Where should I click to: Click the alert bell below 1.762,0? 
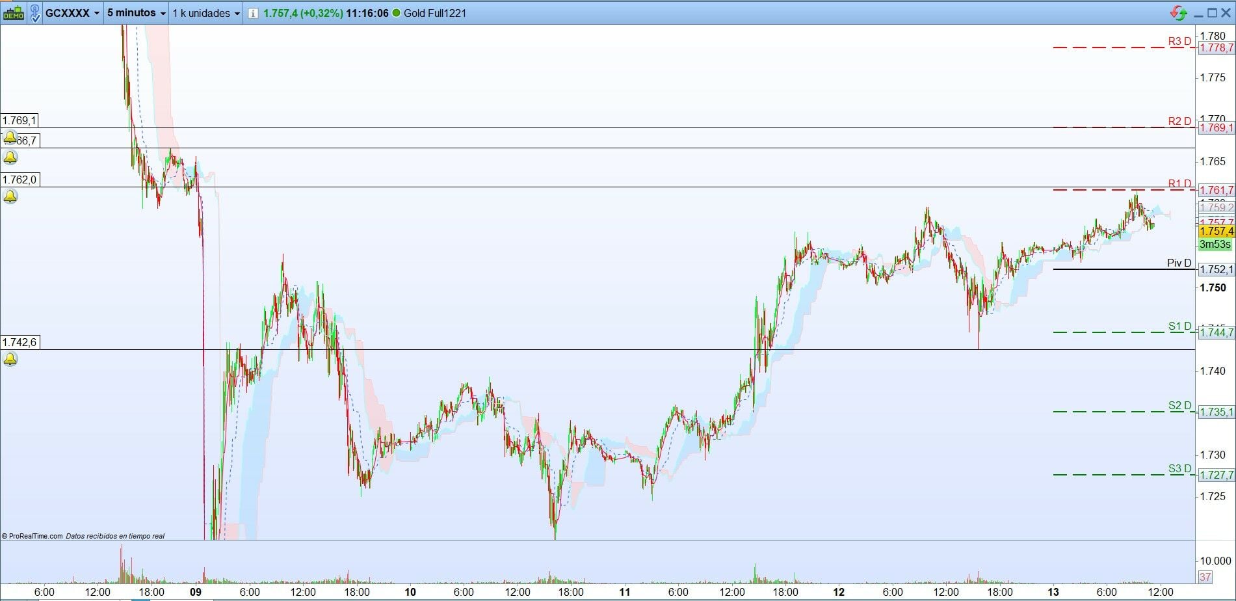(x=10, y=196)
